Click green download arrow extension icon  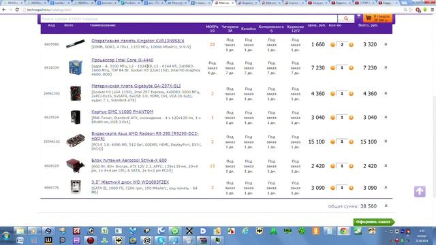(425, 10)
